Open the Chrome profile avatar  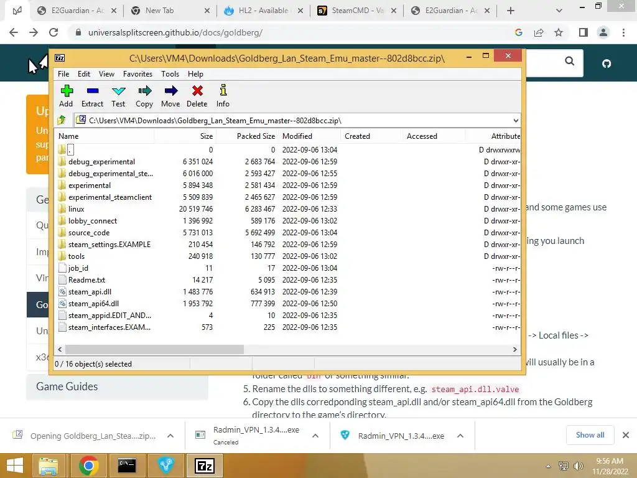603,32
